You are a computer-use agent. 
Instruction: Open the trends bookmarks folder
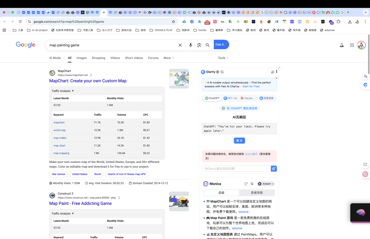tap(200, 30)
